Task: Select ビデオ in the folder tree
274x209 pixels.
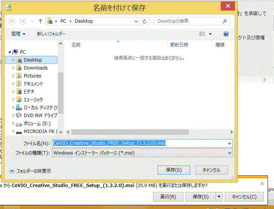Action: 29,91
